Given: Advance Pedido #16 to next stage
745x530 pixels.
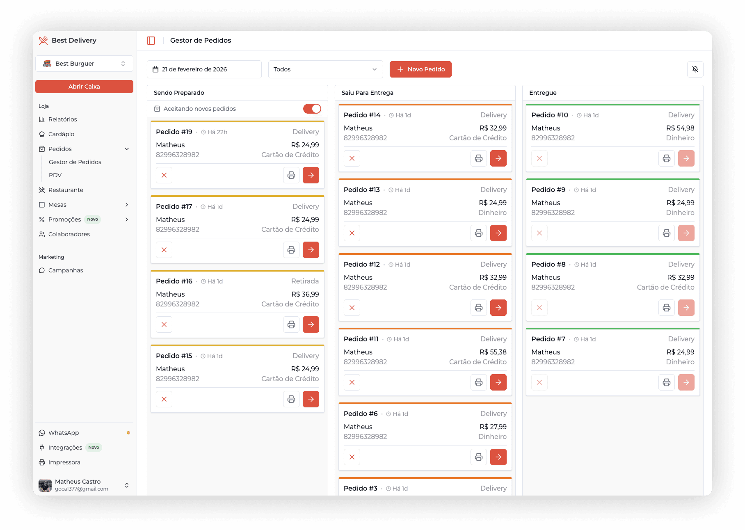Looking at the screenshot, I should click(x=311, y=324).
